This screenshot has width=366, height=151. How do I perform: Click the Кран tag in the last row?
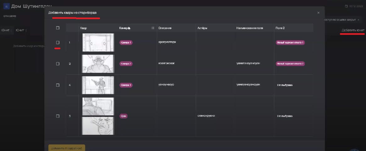pyautogui.click(x=124, y=116)
